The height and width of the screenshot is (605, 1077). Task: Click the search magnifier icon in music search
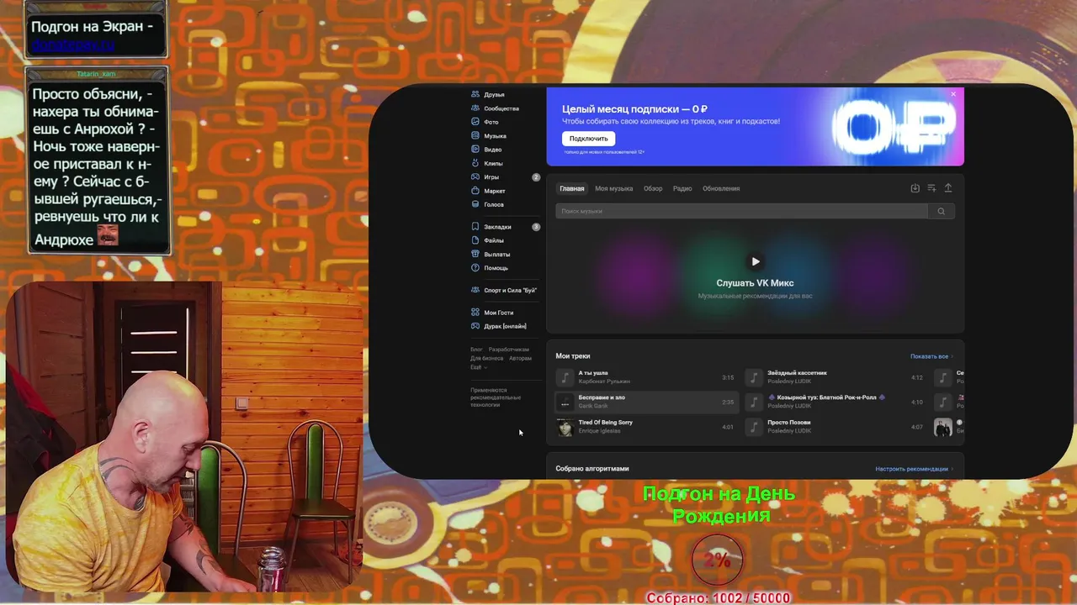point(942,211)
